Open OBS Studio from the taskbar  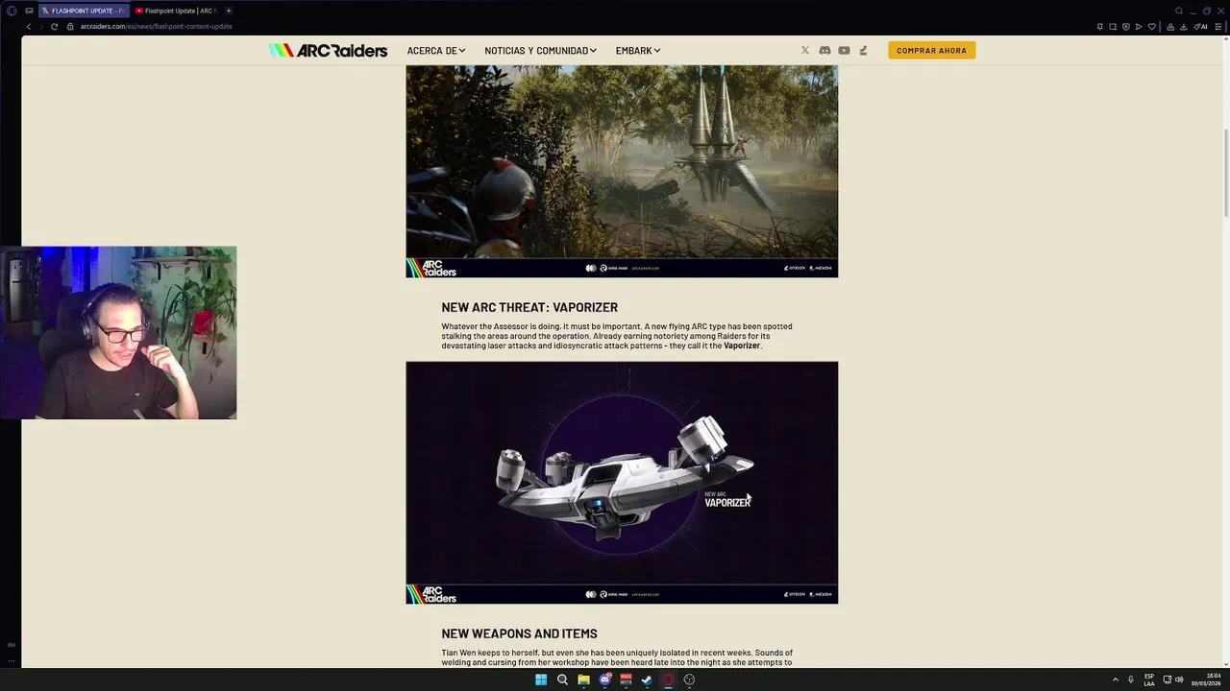click(x=689, y=679)
